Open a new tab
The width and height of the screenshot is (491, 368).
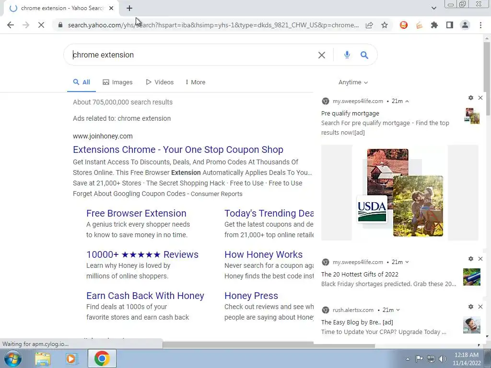tap(129, 8)
